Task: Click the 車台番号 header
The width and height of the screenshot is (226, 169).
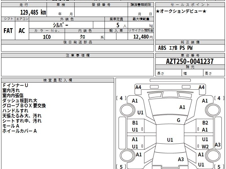Action: [x=190, y=55]
